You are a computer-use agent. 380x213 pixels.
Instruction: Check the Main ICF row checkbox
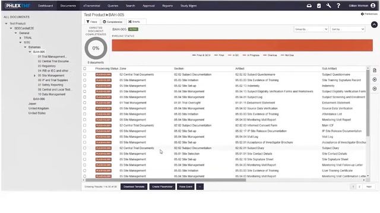pyautogui.click(x=84, y=125)
